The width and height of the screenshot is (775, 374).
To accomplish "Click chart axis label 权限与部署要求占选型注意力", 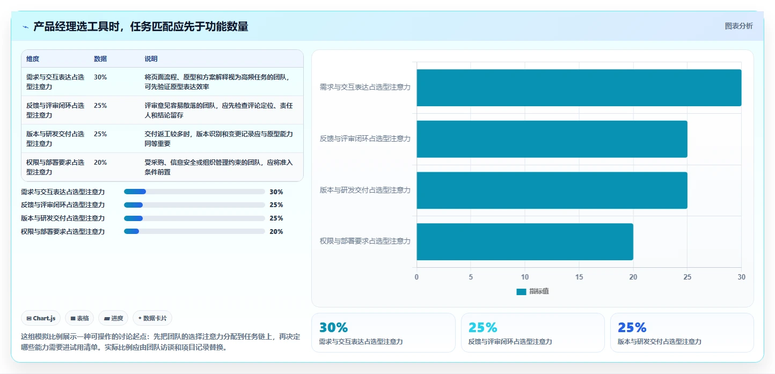I will tap(365, 241).
